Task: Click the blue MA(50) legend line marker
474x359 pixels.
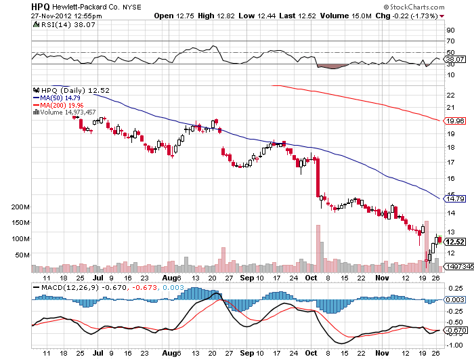Action: pos(36,98)
